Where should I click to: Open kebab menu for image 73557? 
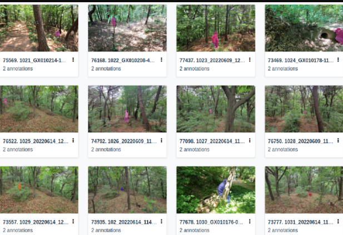click(x=73, y=222)
